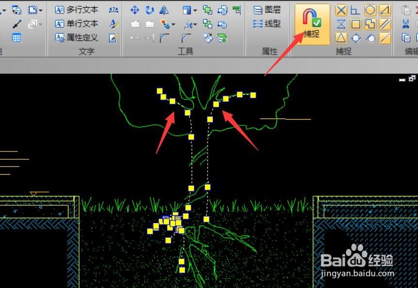
Task: Enable parallel snap mode icon
Action: [385, 25]
